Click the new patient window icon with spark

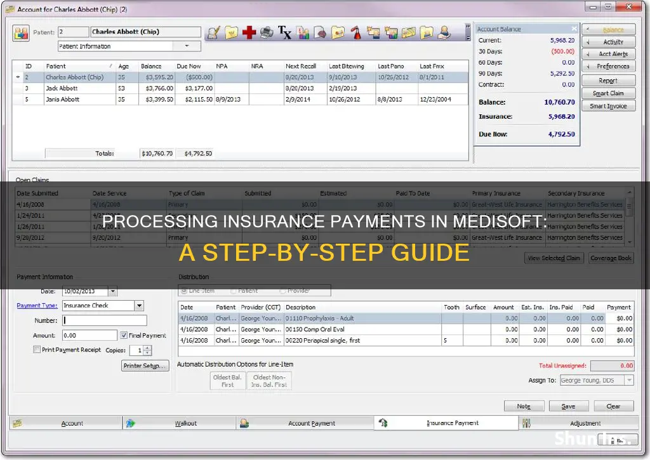tap(373, 32)
